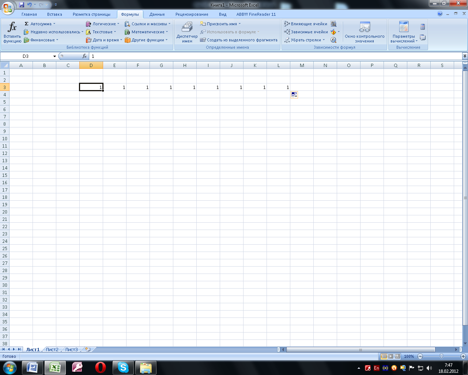Insert a new worksheet tab icon

(88, 349)
